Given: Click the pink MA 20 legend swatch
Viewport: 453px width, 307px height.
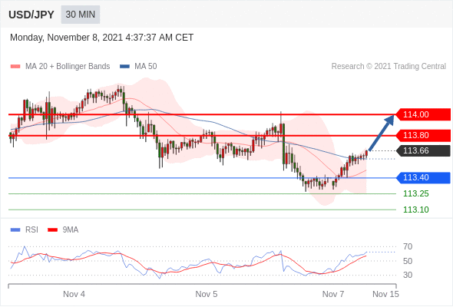Looking at the screenshot, I should tap(15, 67).
